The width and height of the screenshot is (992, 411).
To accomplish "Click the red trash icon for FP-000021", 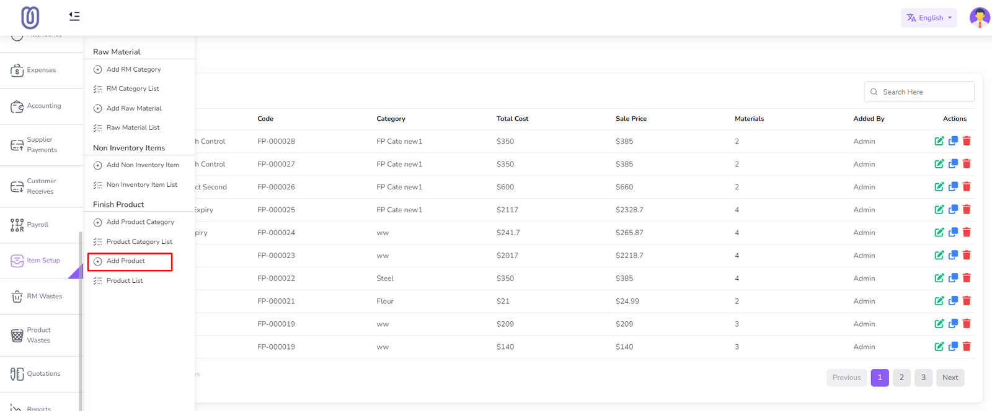I will (967, 301).
